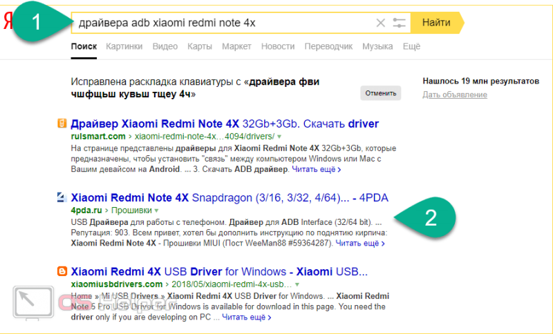
Task: Open the rulsmart.com green domain link
Action: pos(98,136)
